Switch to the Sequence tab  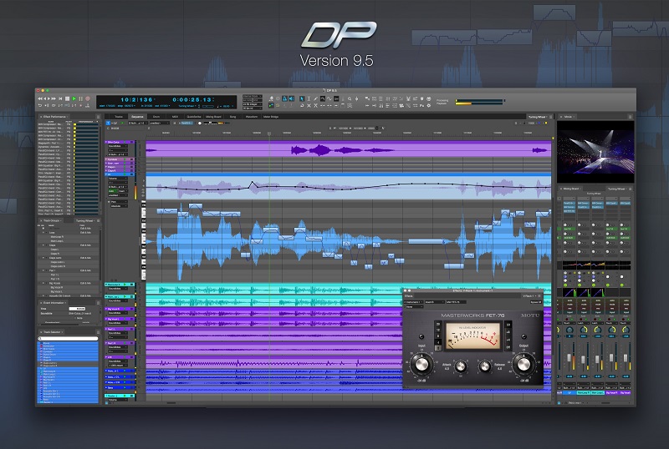139,117
